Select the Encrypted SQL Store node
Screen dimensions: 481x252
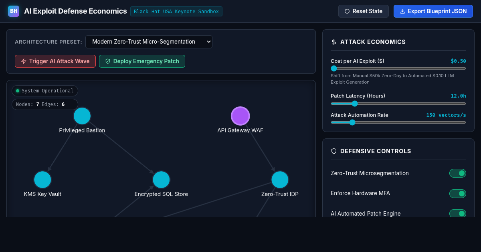pyautogui.click(x=161, y=180)
